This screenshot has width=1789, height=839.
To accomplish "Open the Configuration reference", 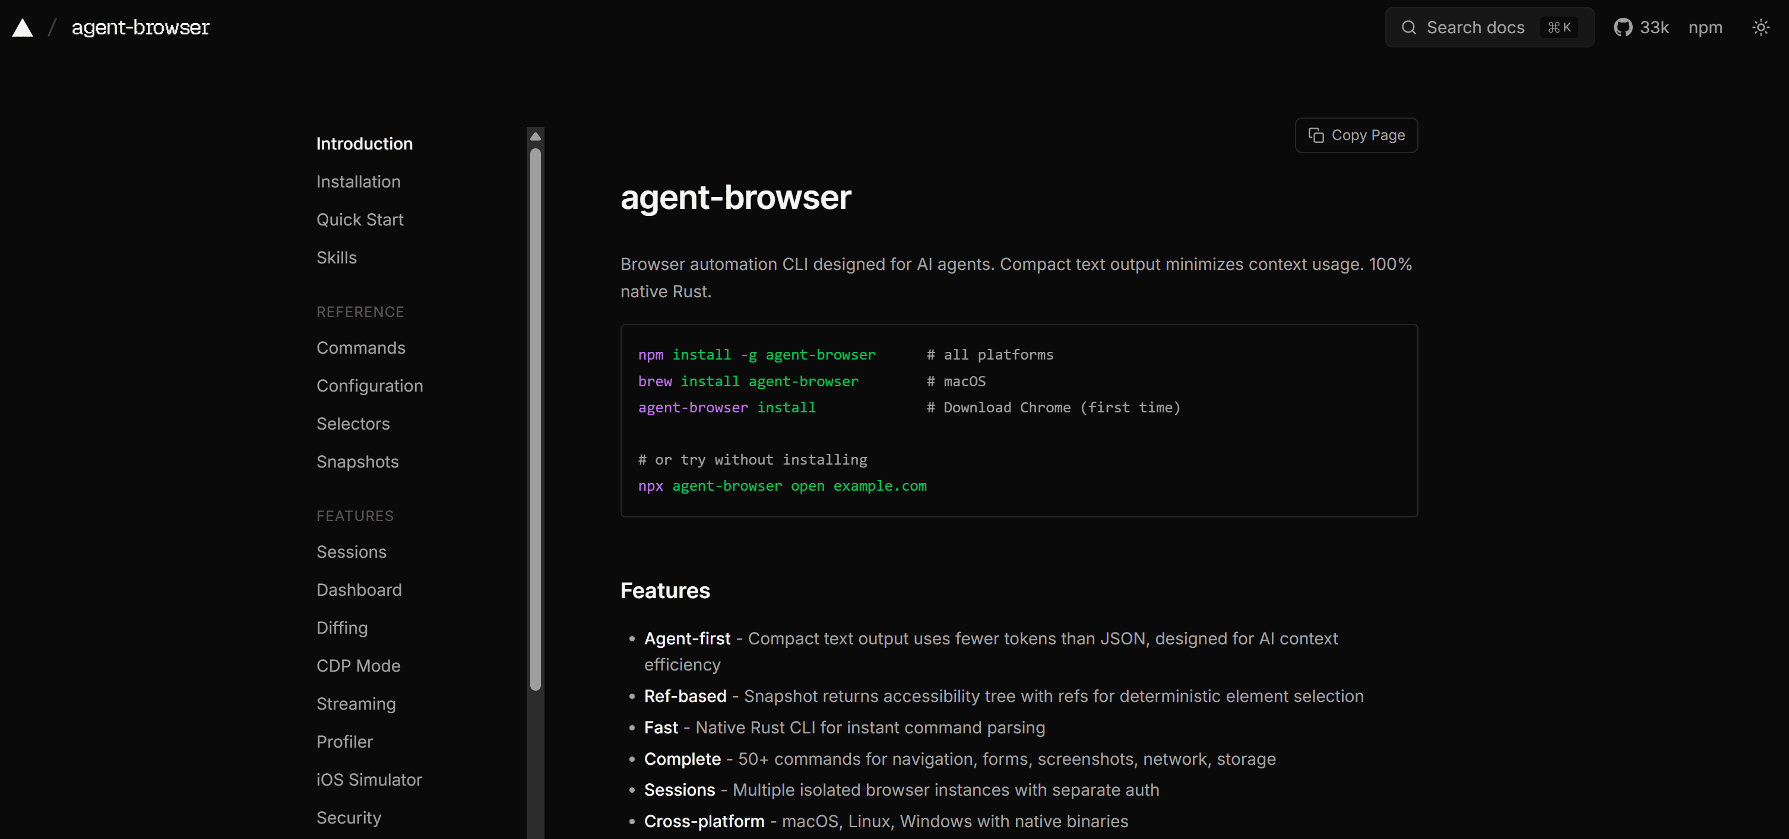I will (x=369, y=386).
